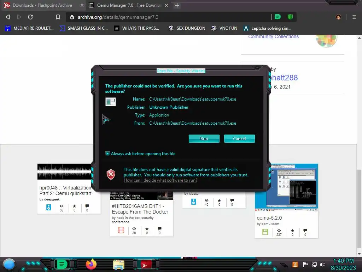The height and width of the screenshot is (272, 362).
Task: Open the uploader name ending in hatt288
Action: click(x=284, y=78)
